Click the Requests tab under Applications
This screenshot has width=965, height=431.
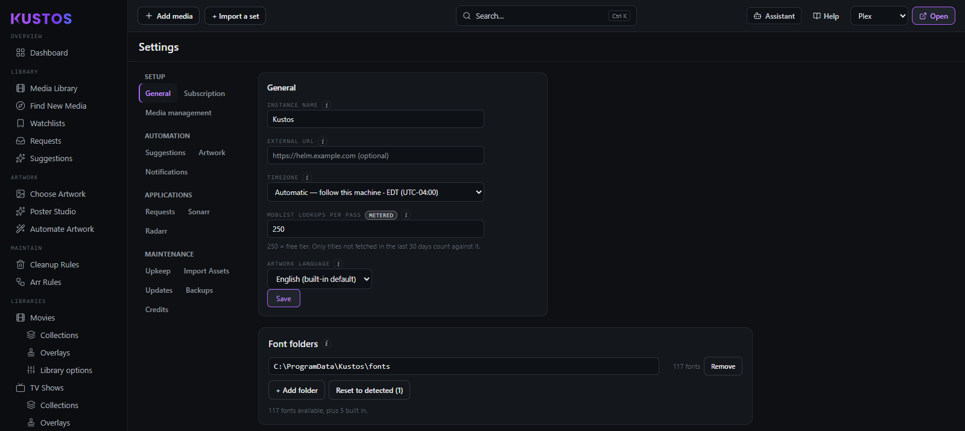tap(160, 212)
